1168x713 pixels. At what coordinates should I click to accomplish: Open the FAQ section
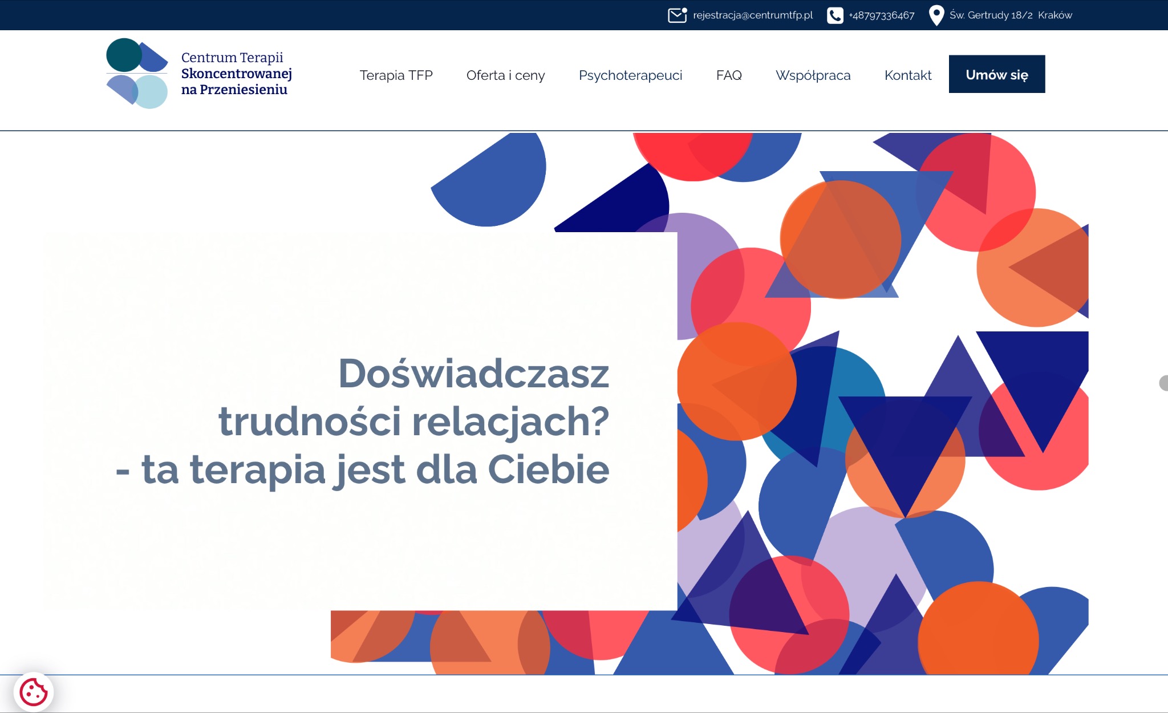(x=729, y=75)
